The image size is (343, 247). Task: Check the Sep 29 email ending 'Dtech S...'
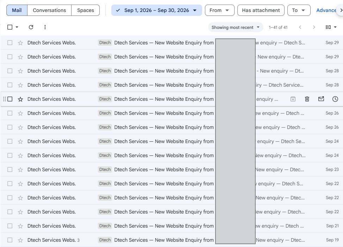10,43
